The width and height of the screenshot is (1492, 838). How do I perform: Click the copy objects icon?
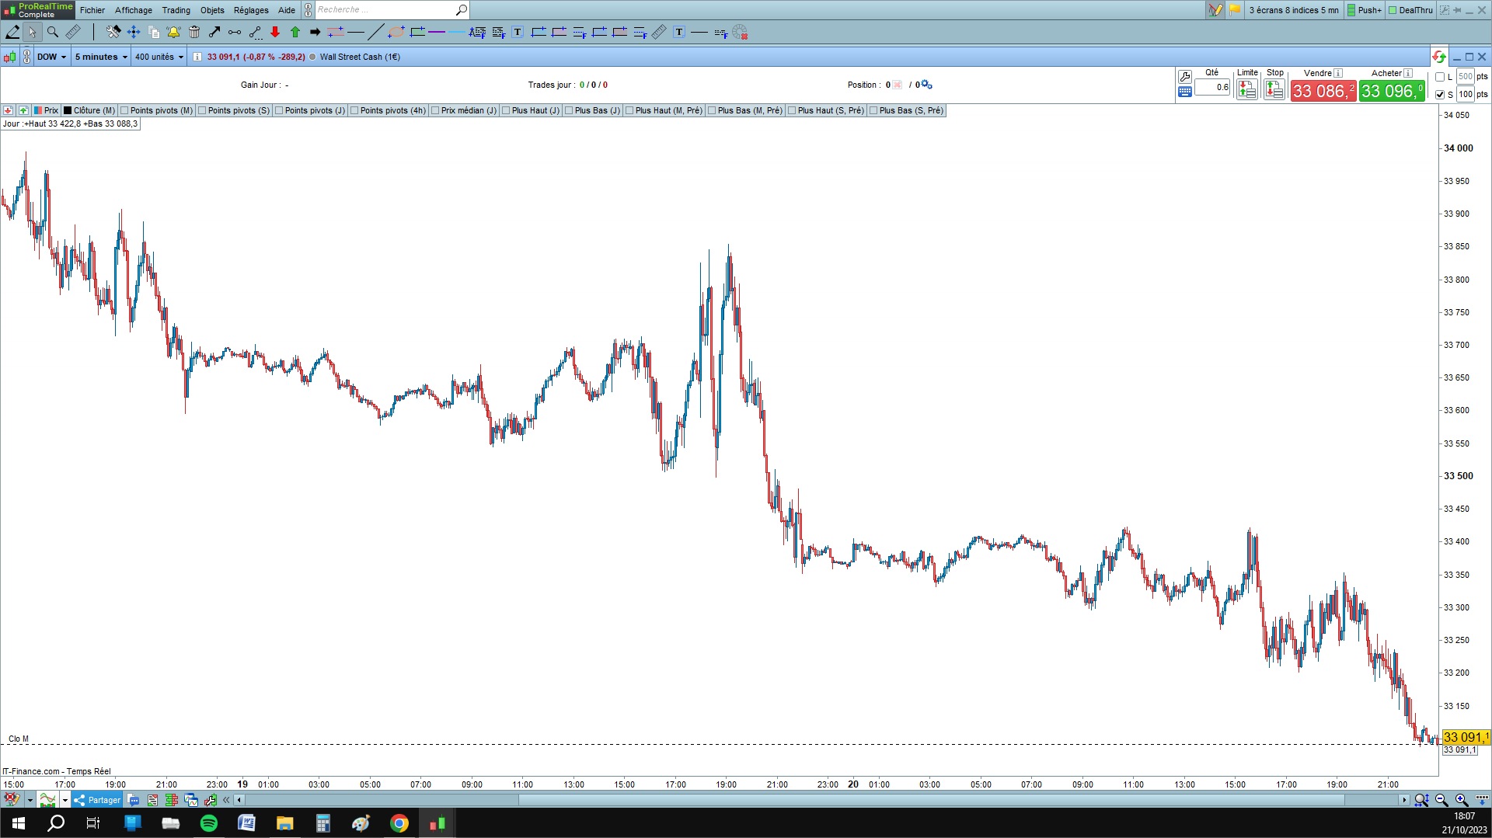[x=154, y=32]
